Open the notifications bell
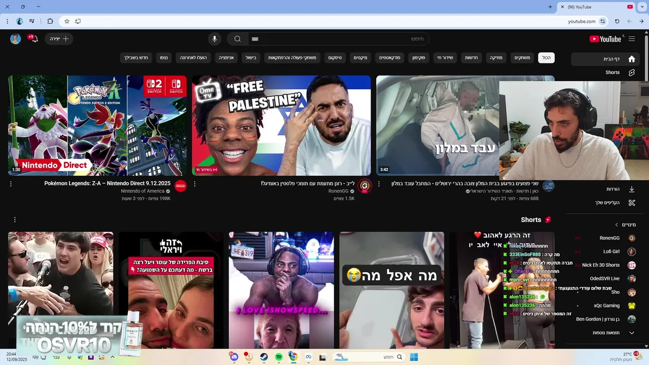 (x=34, y=39)
